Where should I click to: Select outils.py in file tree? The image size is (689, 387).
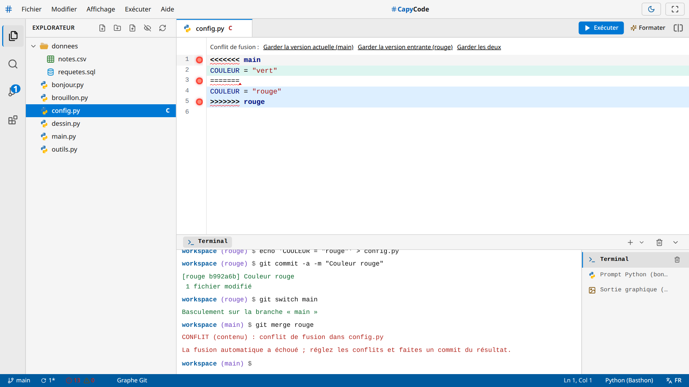coord(101,149)
